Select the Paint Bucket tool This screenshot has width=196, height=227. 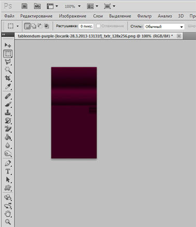coord(8,137)
